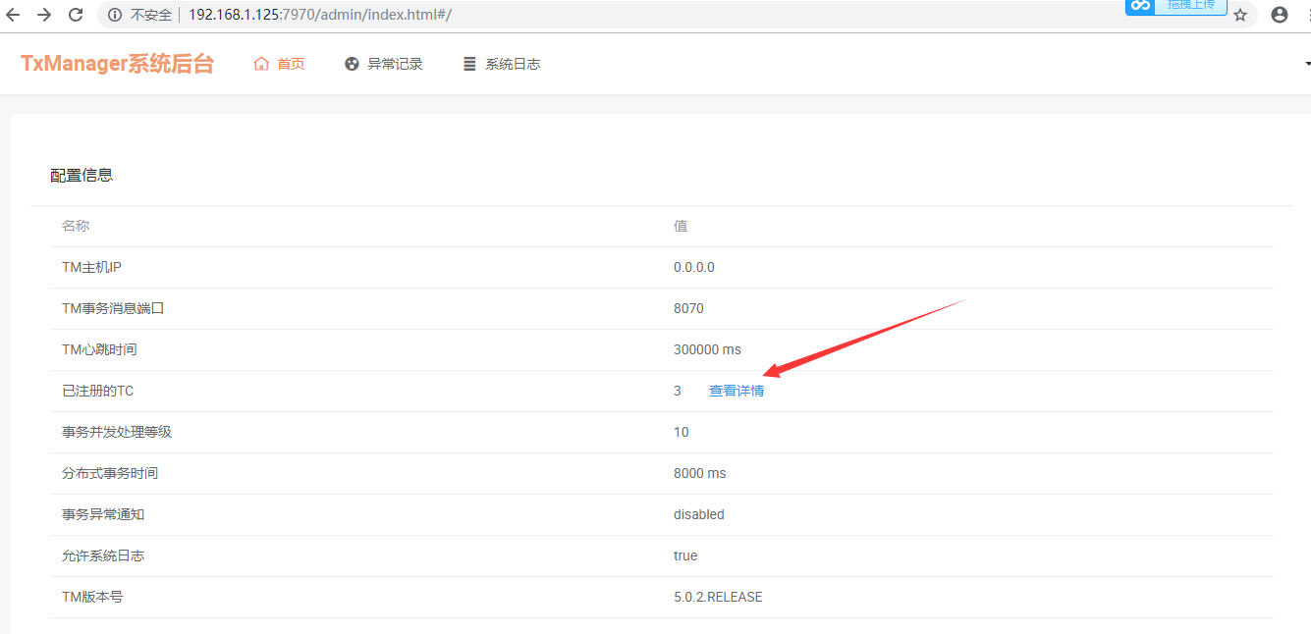Click the list icon next to 系统日志
The height and width of the screenshot is (634, 1311).
coord(469,64)
